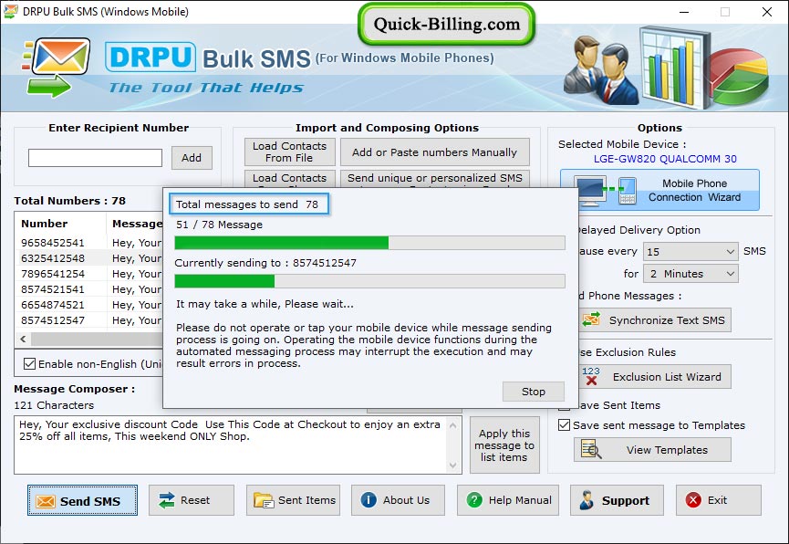Image resolution: width=789 pixels, height=544 pixels.
Task: Select row with number 6654874521
Action: tap(89, 305)
